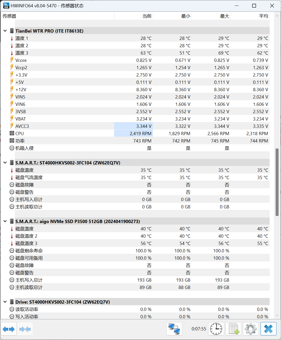Screen dimensions: 281x340
Task: Start logging with the sheet plus icon
Action: [x=234, y=329]
